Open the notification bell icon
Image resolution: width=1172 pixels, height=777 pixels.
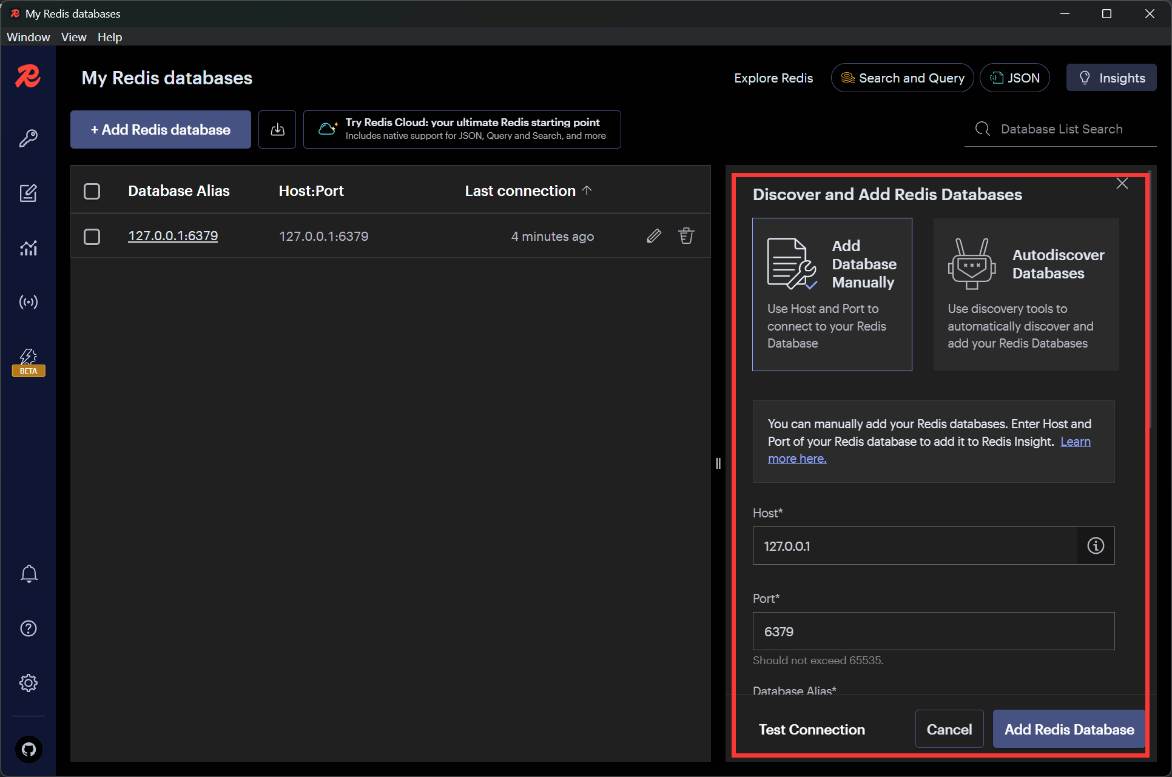[x=29, y=573]
